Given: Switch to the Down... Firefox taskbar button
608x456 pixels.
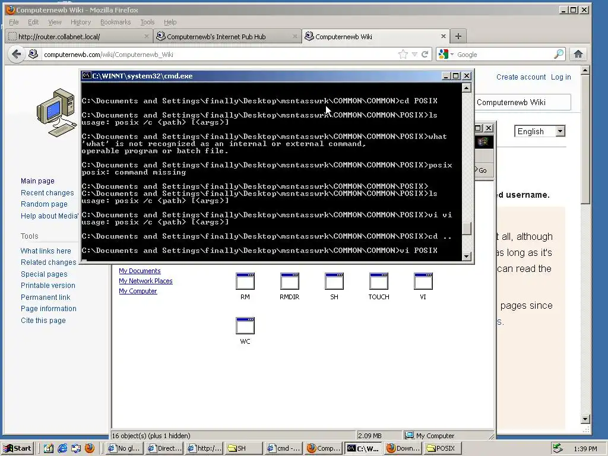Looking at the screenshot, I should pyautogui.click(x=403, y=448).
